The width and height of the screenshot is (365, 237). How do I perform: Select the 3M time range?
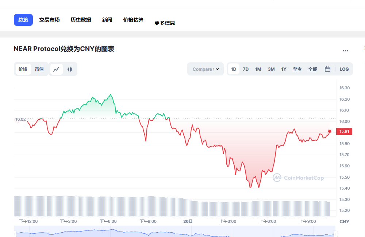[271, 69]
